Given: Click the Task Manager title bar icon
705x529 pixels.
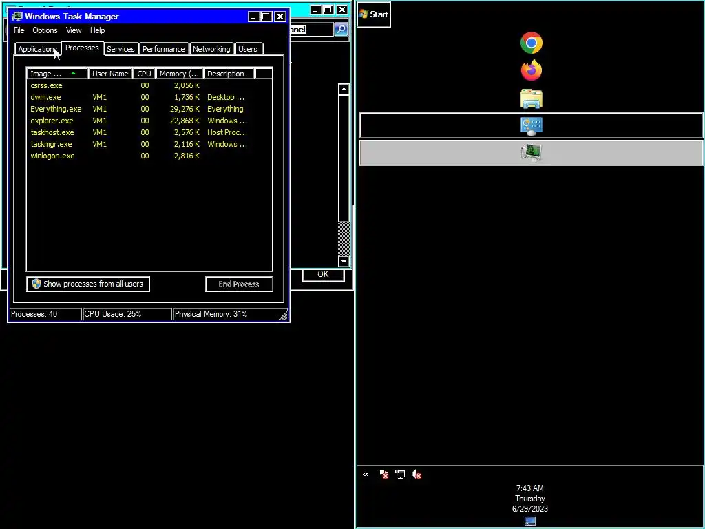Looking at the screenshot, I should tap(17, 17).
